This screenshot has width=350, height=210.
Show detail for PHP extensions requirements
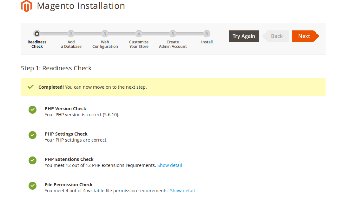170,165
